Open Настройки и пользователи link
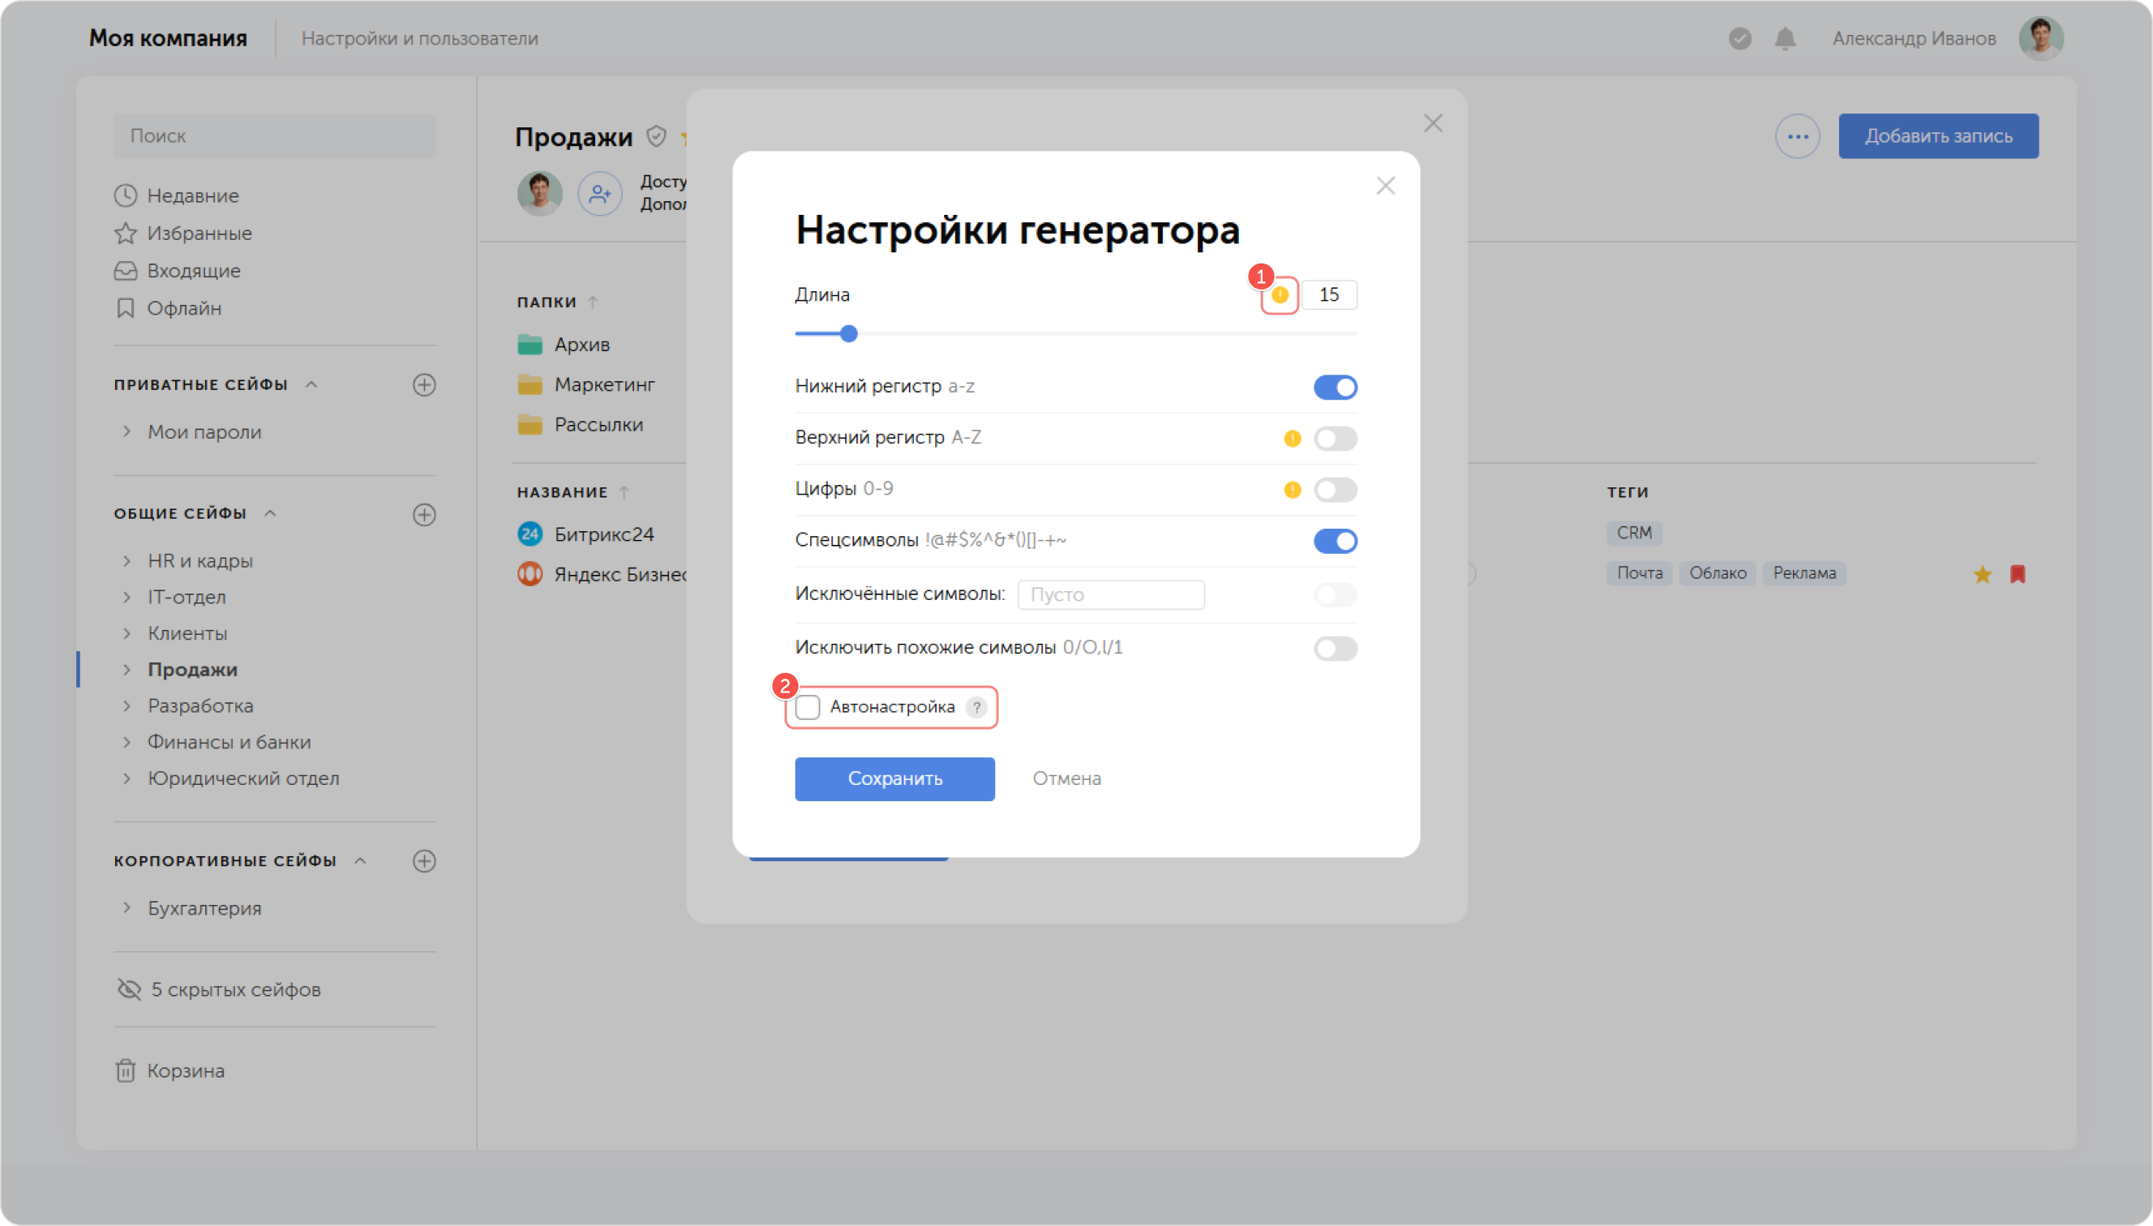The height and width of the screenshot is (1226, 2153). [419, 39]
